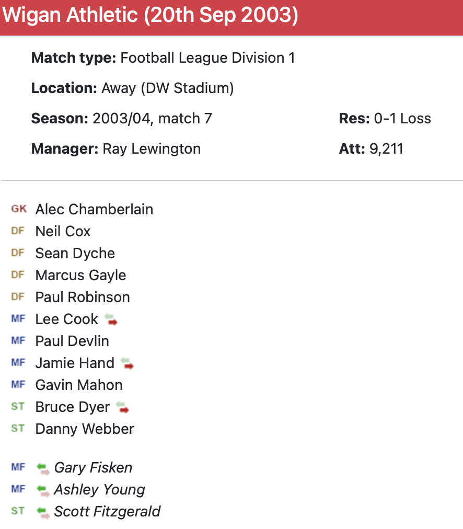The height and width of the screenshot is (529, 463).
Task: Click MF position badge beside Paul Devlin
Action: pyautogui.click(x=18, y=341)
